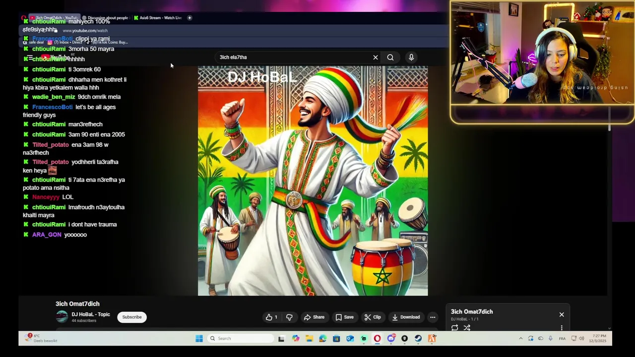The image size is (635, 357).
Task: Switch to Discussion about people tab
Action: pos(105,18)
